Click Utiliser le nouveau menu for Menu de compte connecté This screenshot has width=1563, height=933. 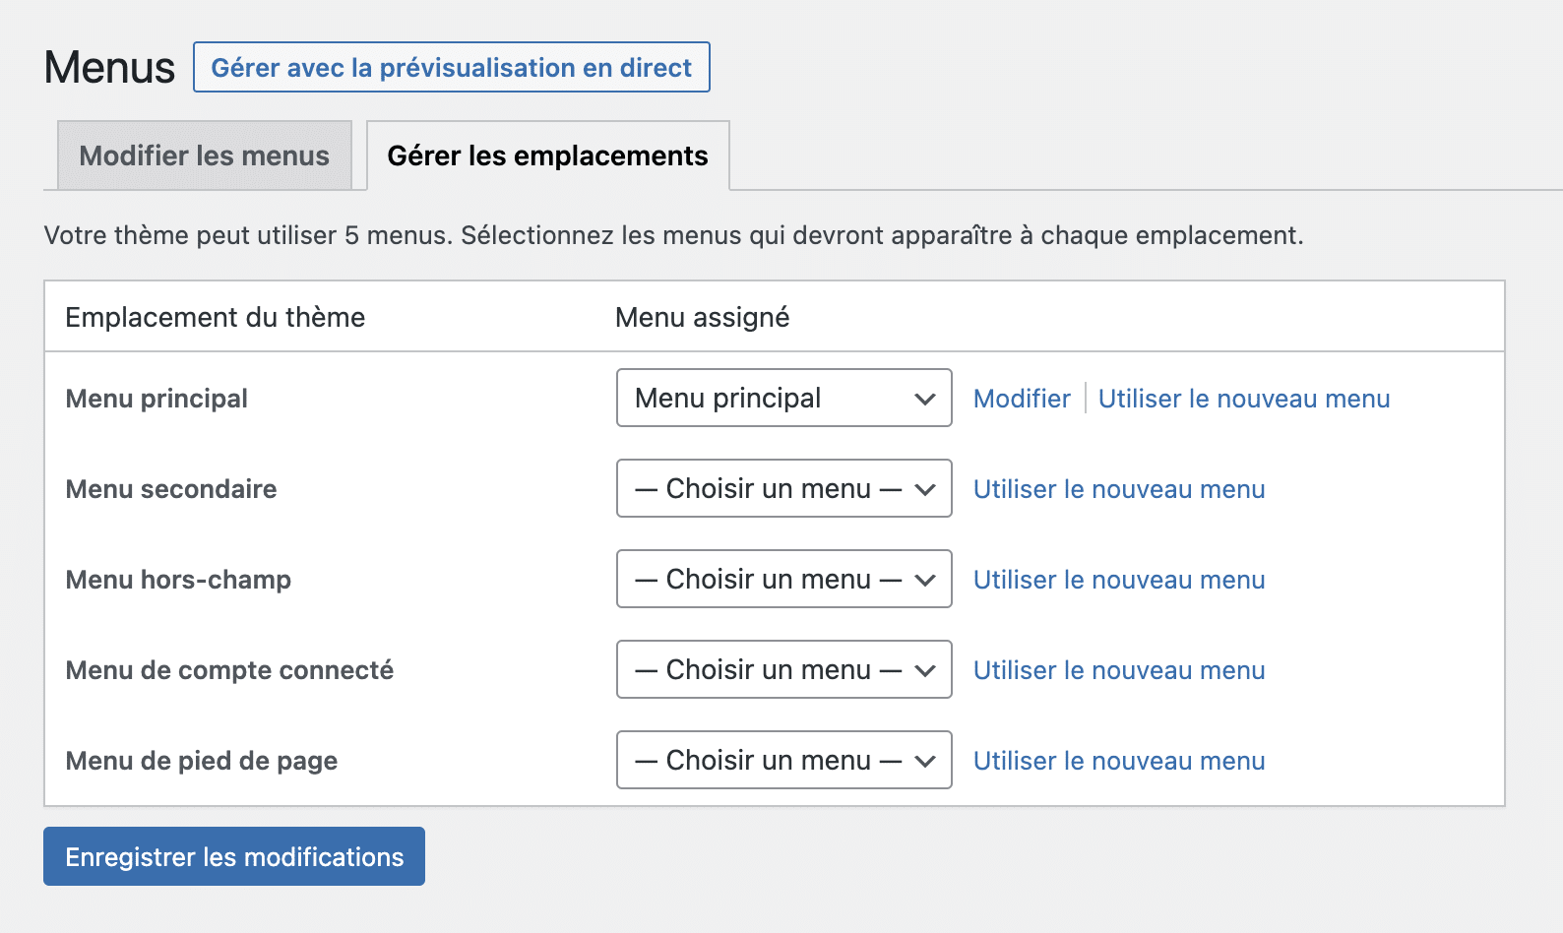[1118, 669]
